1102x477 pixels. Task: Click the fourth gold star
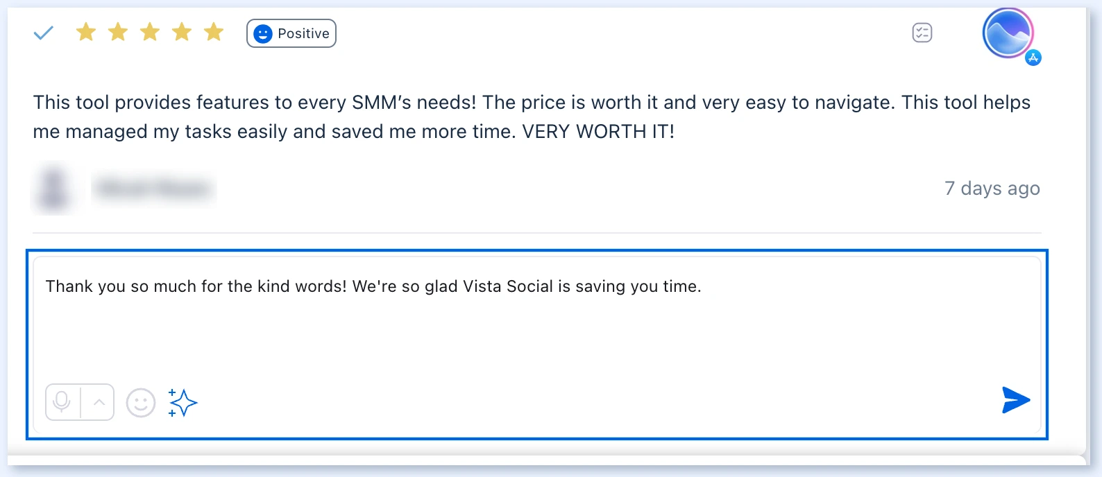182,32
